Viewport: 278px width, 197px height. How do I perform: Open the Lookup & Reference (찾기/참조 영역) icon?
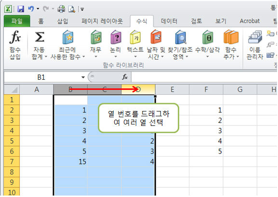coord(180,37)
